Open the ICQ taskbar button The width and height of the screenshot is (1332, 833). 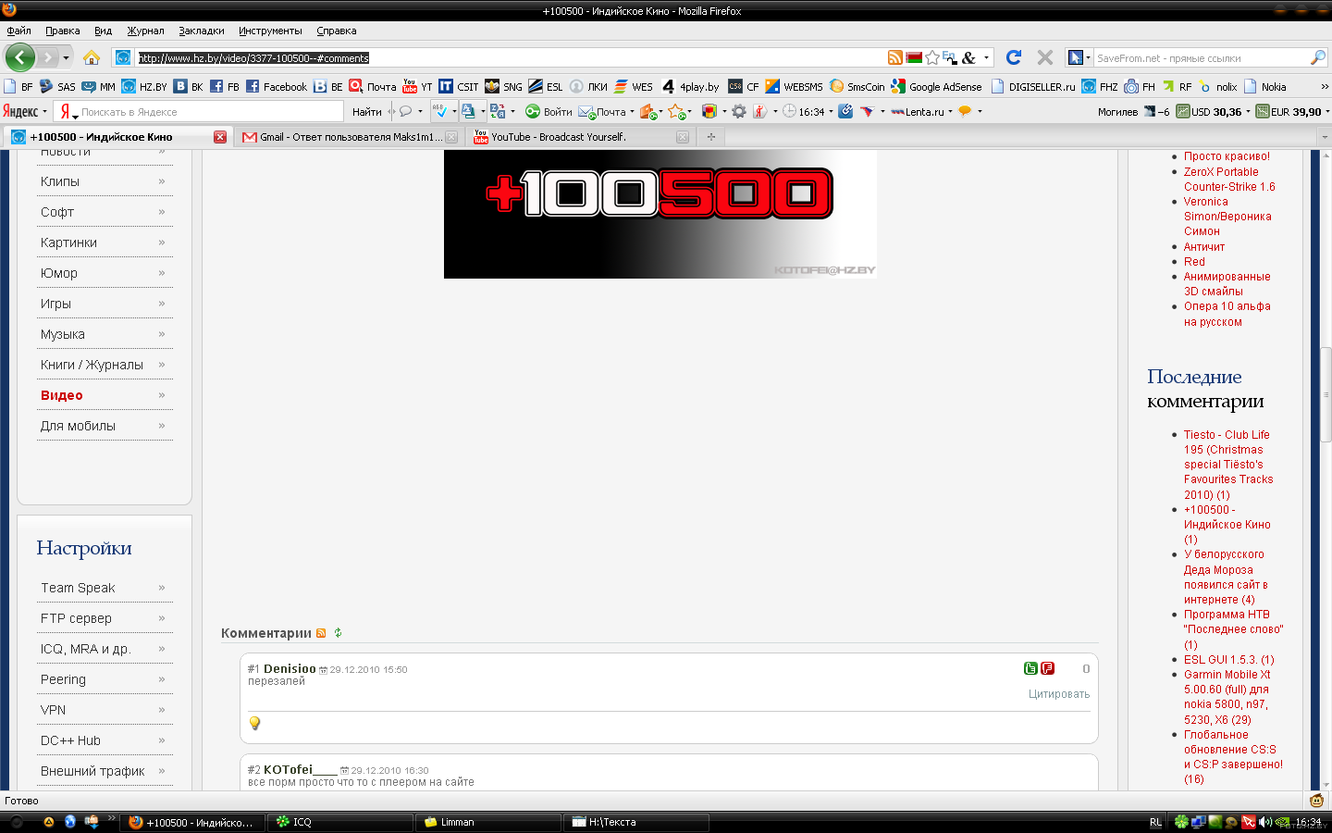339,822
